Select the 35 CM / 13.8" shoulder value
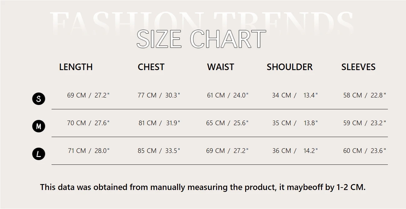Viewport: 406px width, 209px height. click(x=295, y=123)
